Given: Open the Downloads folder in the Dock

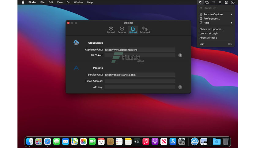Looking at the screenshot, I should 217,142.
